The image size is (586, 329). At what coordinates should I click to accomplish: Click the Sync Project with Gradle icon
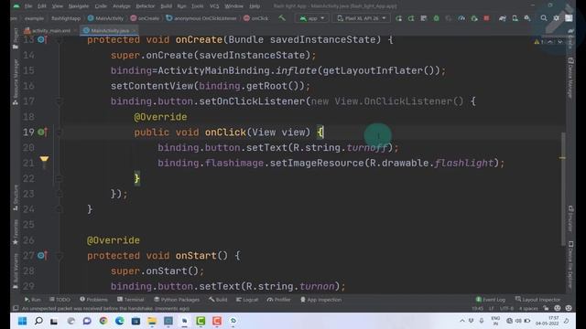coord(503,18)
